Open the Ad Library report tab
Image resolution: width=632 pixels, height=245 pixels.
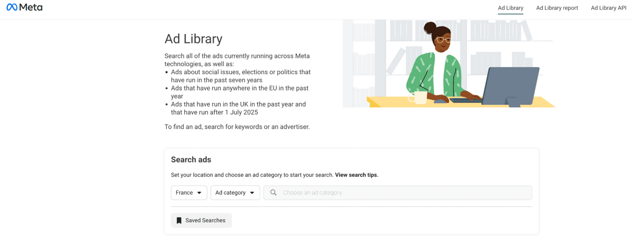(557, 8)
